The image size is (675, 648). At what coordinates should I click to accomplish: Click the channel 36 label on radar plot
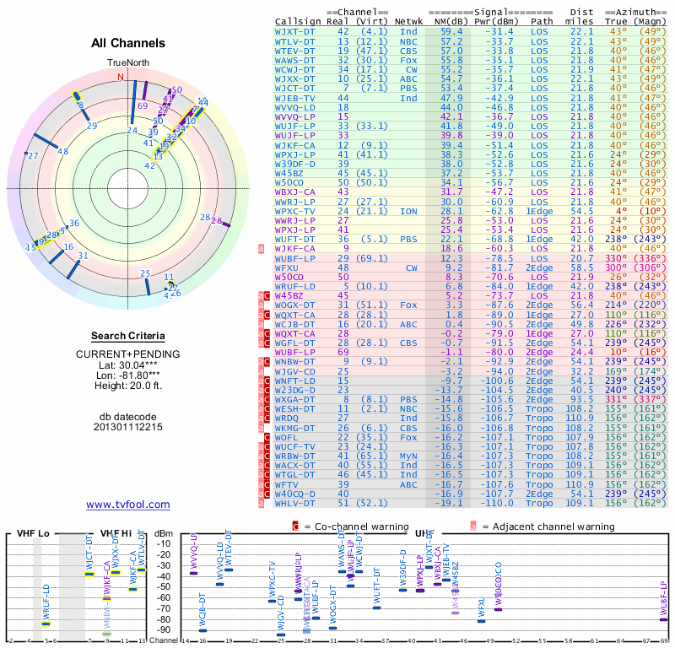74,223
